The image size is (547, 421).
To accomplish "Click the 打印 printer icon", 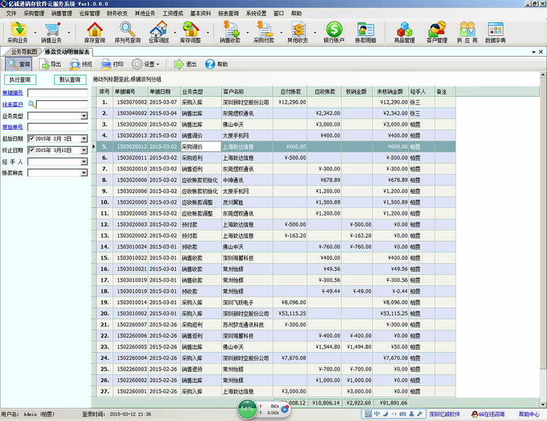I will pos(106,64).
